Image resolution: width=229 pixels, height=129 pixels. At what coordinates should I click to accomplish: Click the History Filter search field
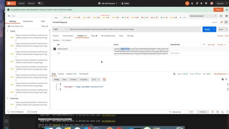click(28, 16)
